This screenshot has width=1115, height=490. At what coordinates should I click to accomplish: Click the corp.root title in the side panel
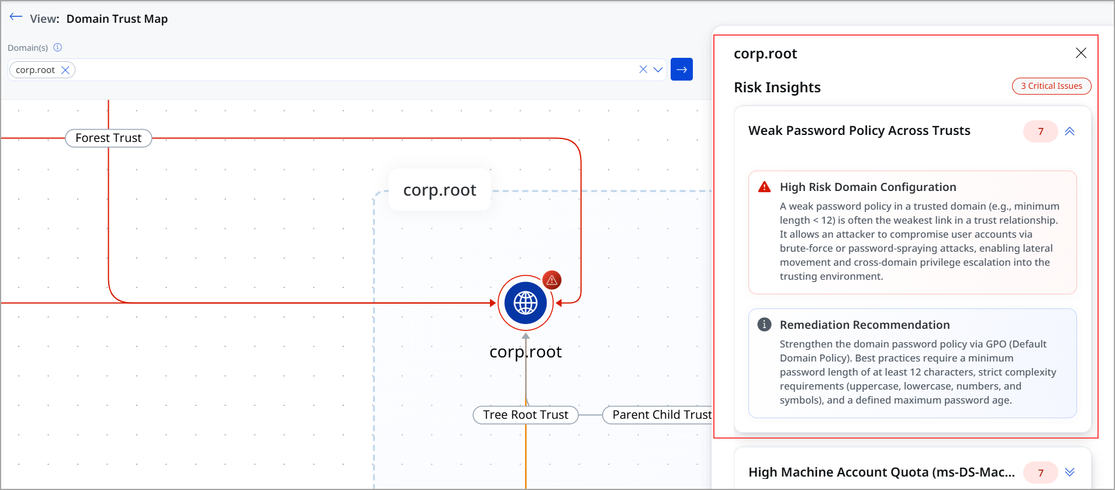coord(765,54)
